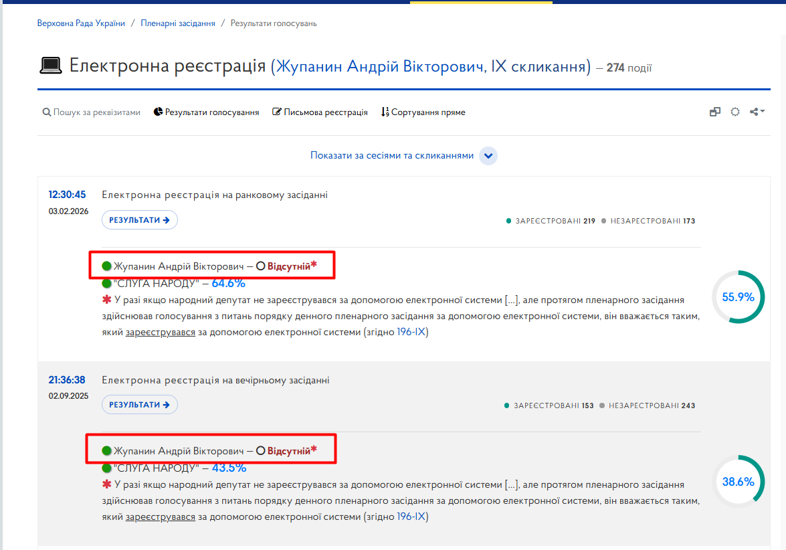Open 196-IX link in the 03.02.2026 note
The height and width of the screenshot is (550, 786).
[411, 332]
